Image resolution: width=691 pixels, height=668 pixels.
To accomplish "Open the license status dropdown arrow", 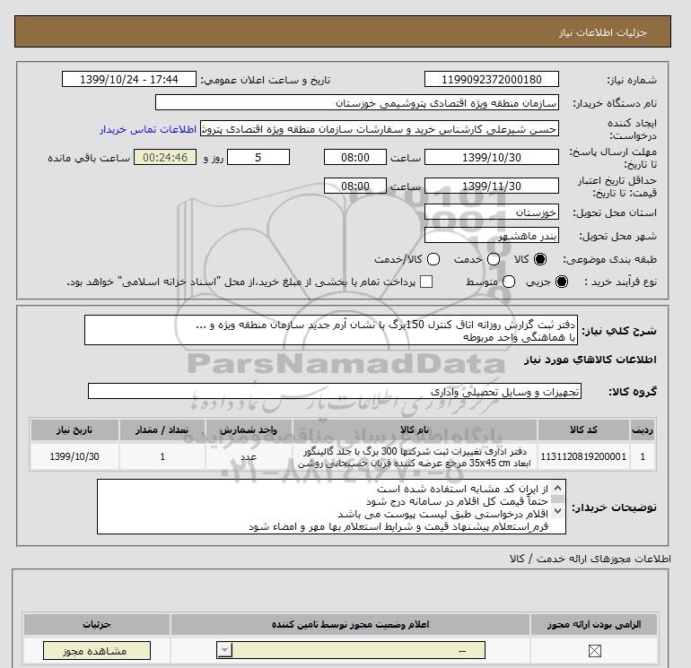I will tap(224, 650).
